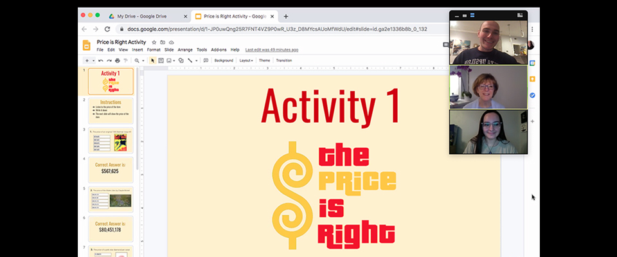Click the Transition button

(x=283, y=60)
